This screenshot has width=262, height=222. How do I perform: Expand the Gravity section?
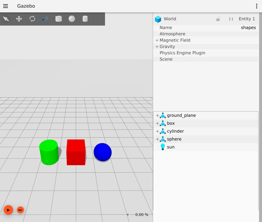157,47
